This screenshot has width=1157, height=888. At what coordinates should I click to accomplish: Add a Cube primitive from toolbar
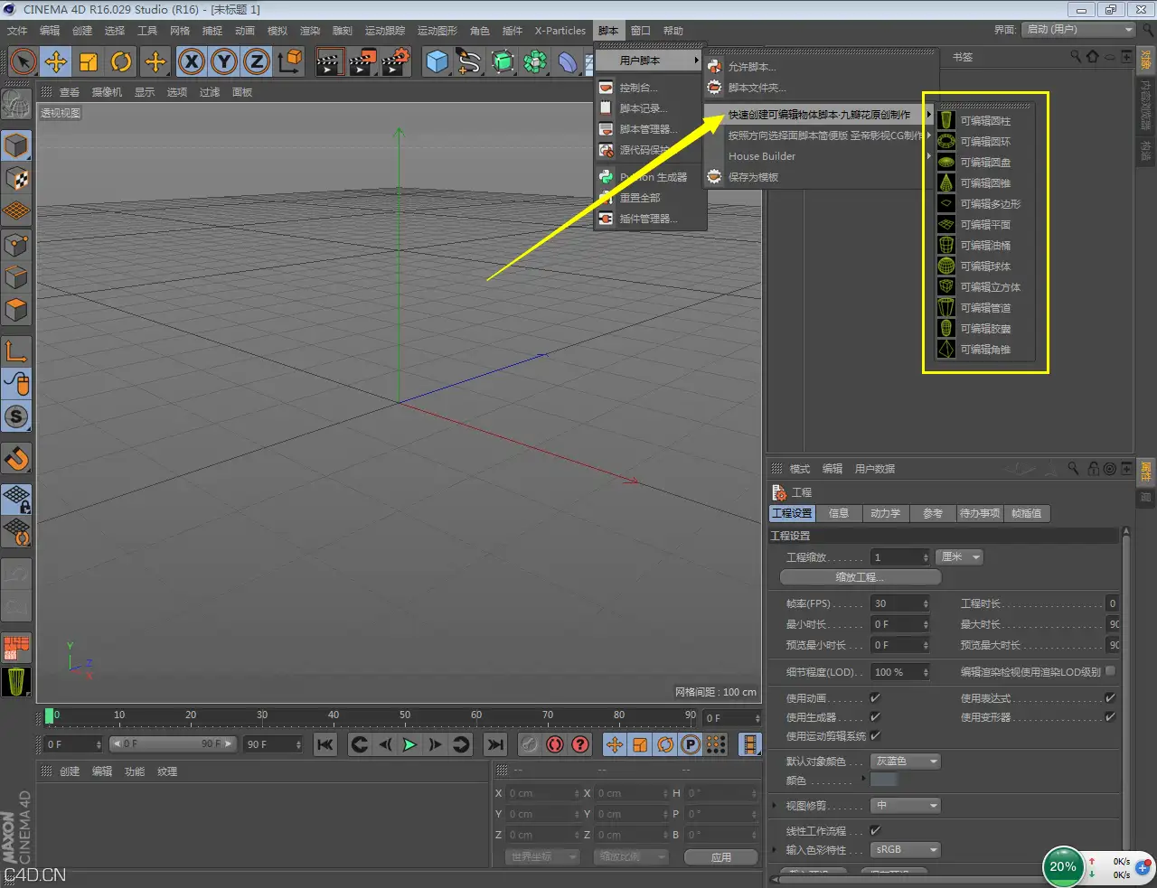[x=437, y=61]
